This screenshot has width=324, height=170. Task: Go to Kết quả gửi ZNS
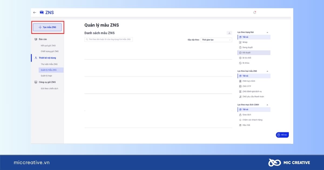pyautogui.click(x=48, y=46)
